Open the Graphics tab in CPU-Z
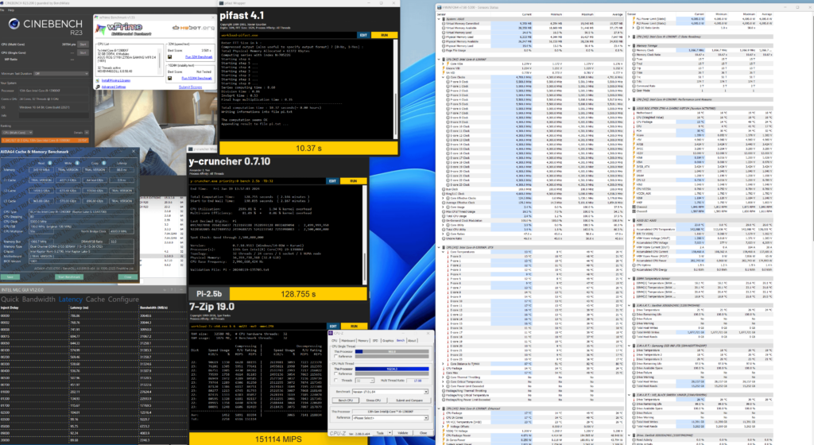Viewport: 814px width, 445px height. [388, 341]
